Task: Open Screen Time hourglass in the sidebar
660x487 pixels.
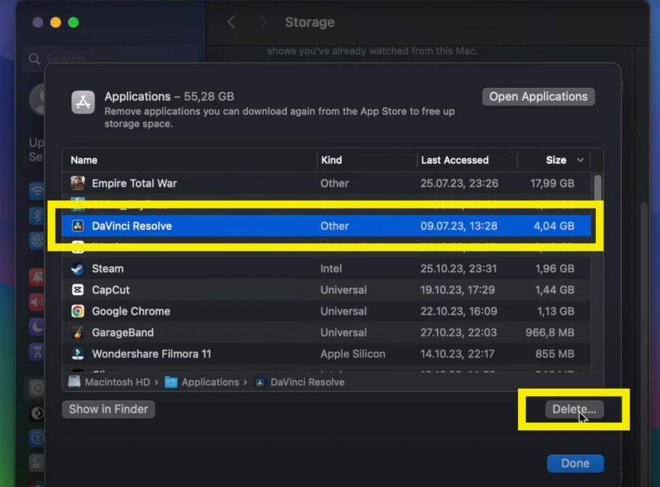Action: [x=37, y=352]
